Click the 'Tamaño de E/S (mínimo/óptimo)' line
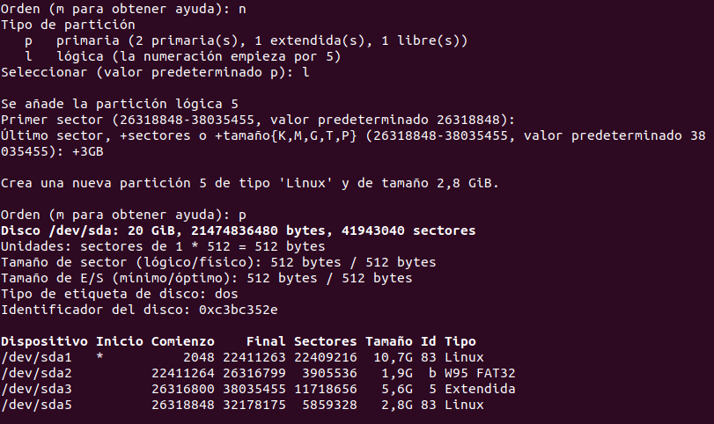Viewport: 714px width, 424px height. point(207,278)
